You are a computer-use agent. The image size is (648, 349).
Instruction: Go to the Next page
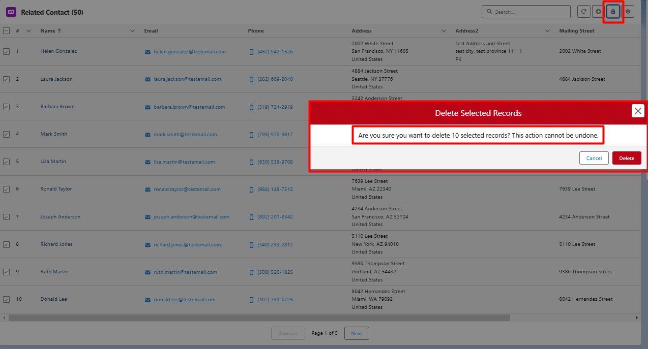click(357, 333)
